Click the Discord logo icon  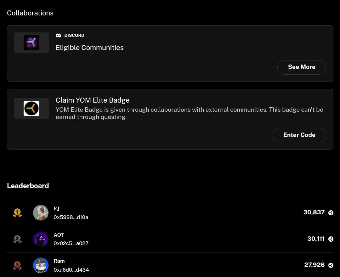click(x=58, y=35)
